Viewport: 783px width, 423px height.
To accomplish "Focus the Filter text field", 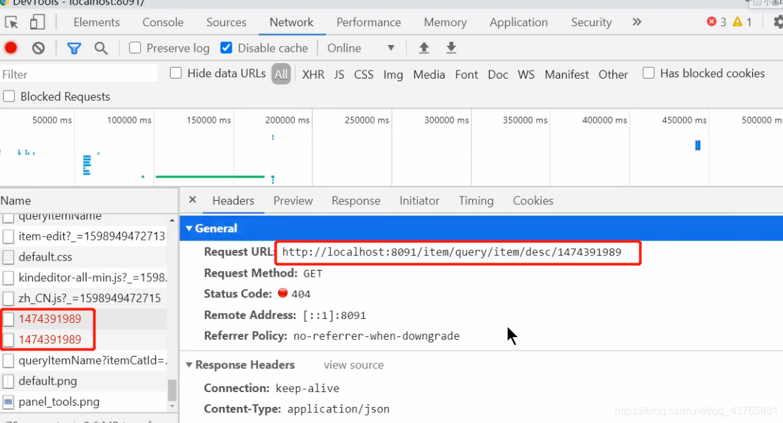I will (79, 75).
